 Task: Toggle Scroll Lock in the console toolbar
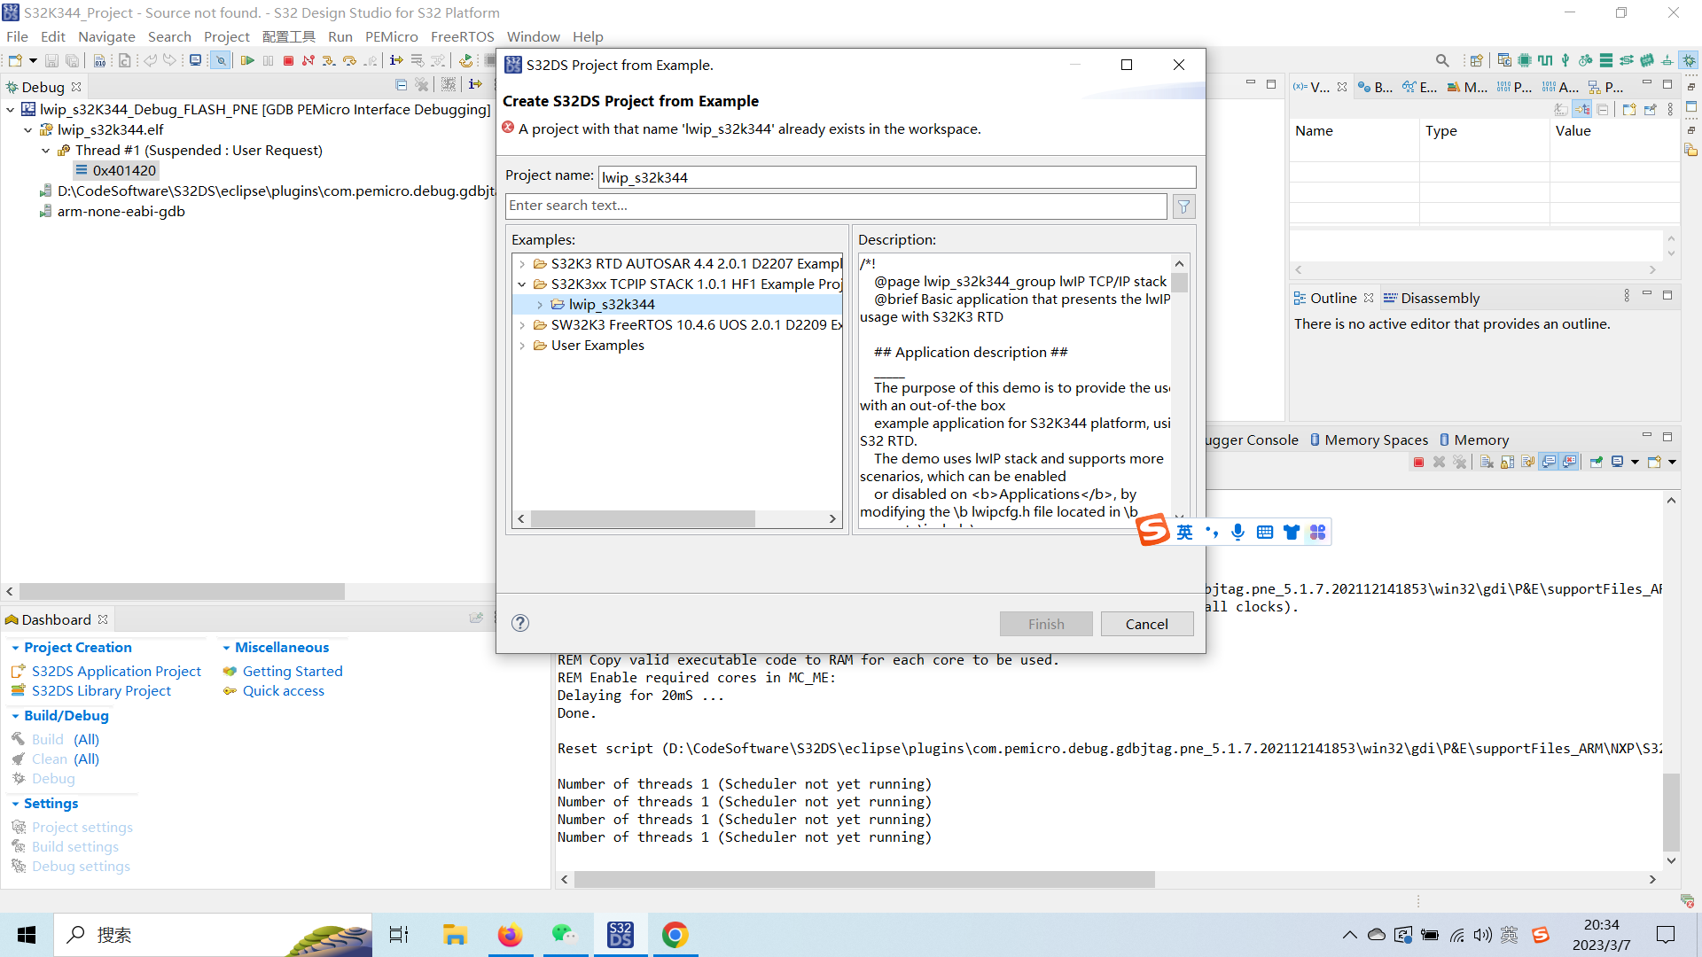[1507, 462]
